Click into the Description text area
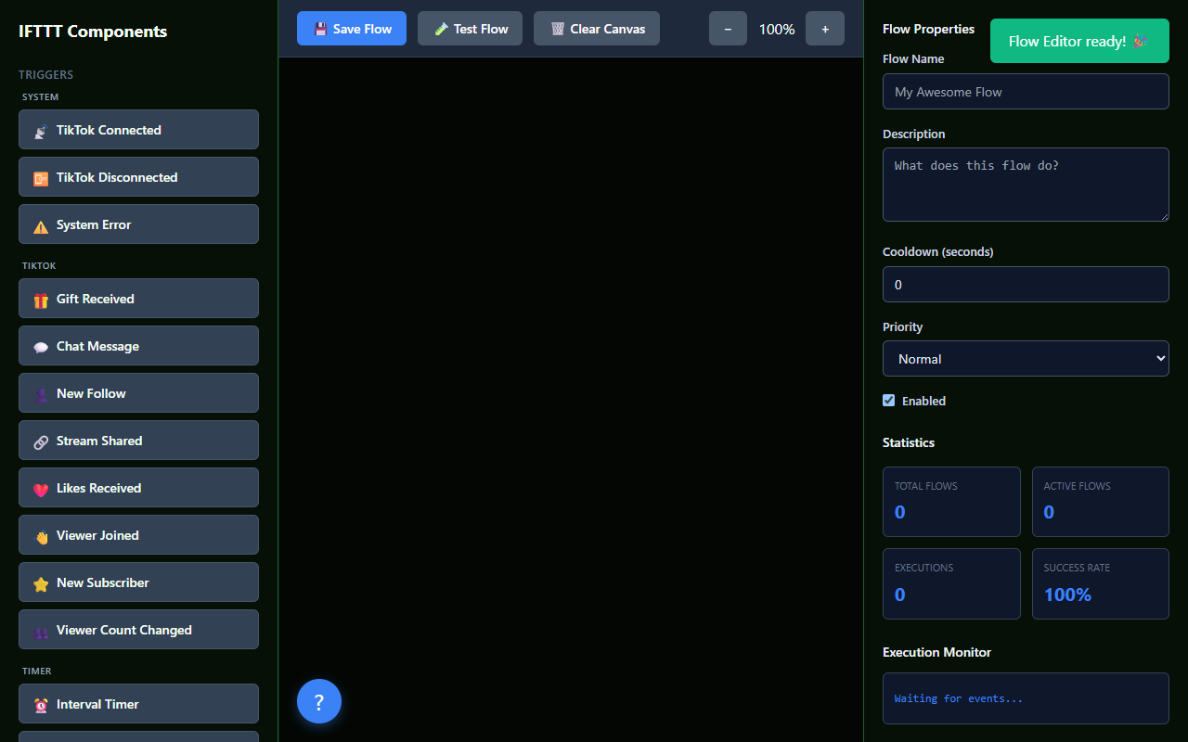The height and width of the screenshot is (742, 1188). [x=1026, y=185]
